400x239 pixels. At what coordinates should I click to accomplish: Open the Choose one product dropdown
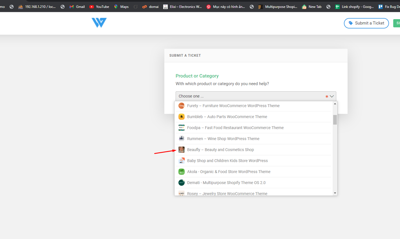pyautogui.click(x=256, y=96)
